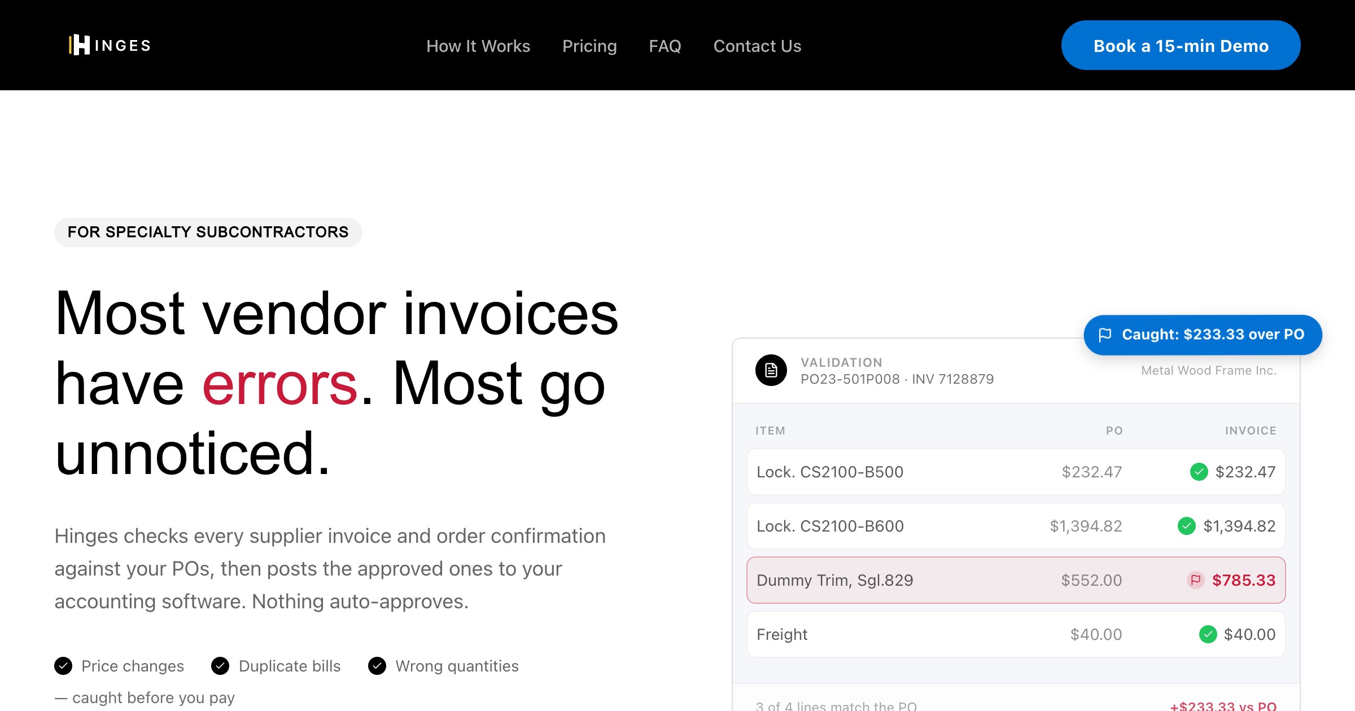
Task: Click the Caught: $233.33 over PO badge
Action: [x=1203, y=335]
